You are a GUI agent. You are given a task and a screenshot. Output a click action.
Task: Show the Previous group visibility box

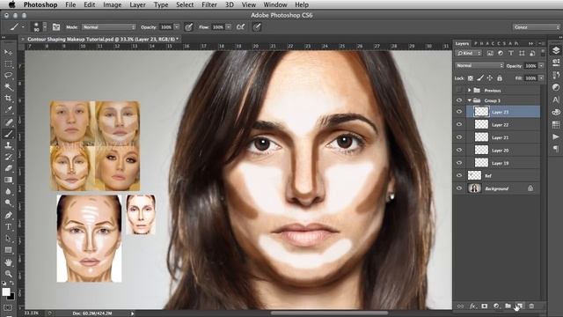[x=459, y=90]
